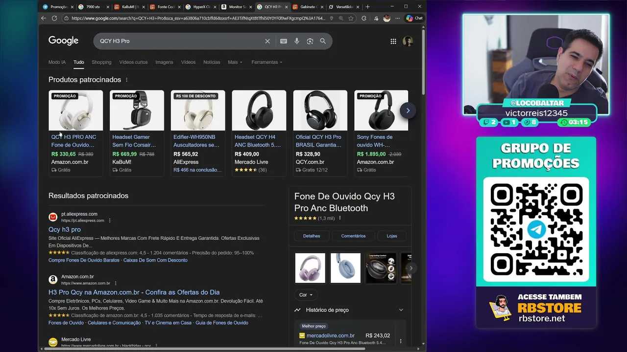Click the zoom magnifier icon in address bar
Screen dimensions: 627x352
(x=341, y=18)
